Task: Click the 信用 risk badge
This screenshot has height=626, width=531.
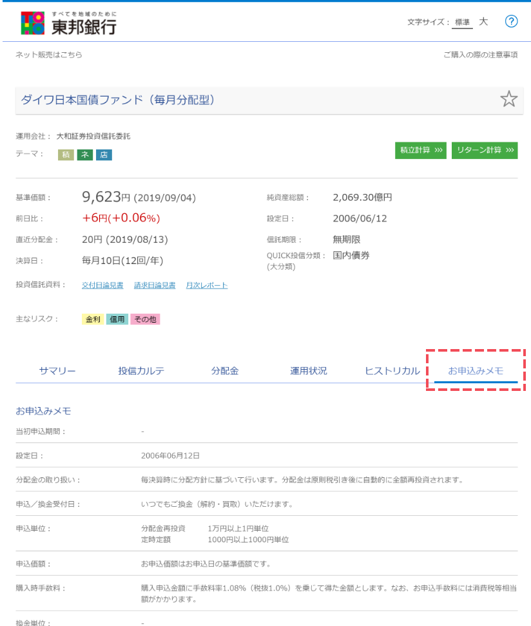Action: [x=117, y=319]
